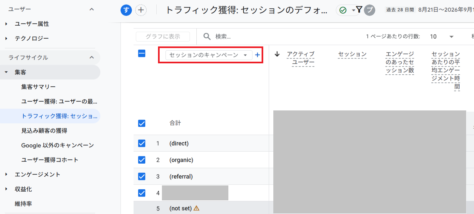Collapse the ライフサイクル section chevron
The image size is (474, 214).
tap(92, 57)
